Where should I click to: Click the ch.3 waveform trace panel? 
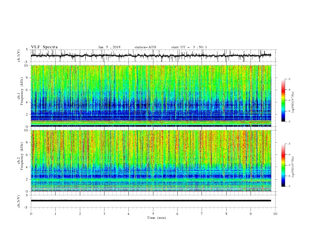[x=154, y=201]
